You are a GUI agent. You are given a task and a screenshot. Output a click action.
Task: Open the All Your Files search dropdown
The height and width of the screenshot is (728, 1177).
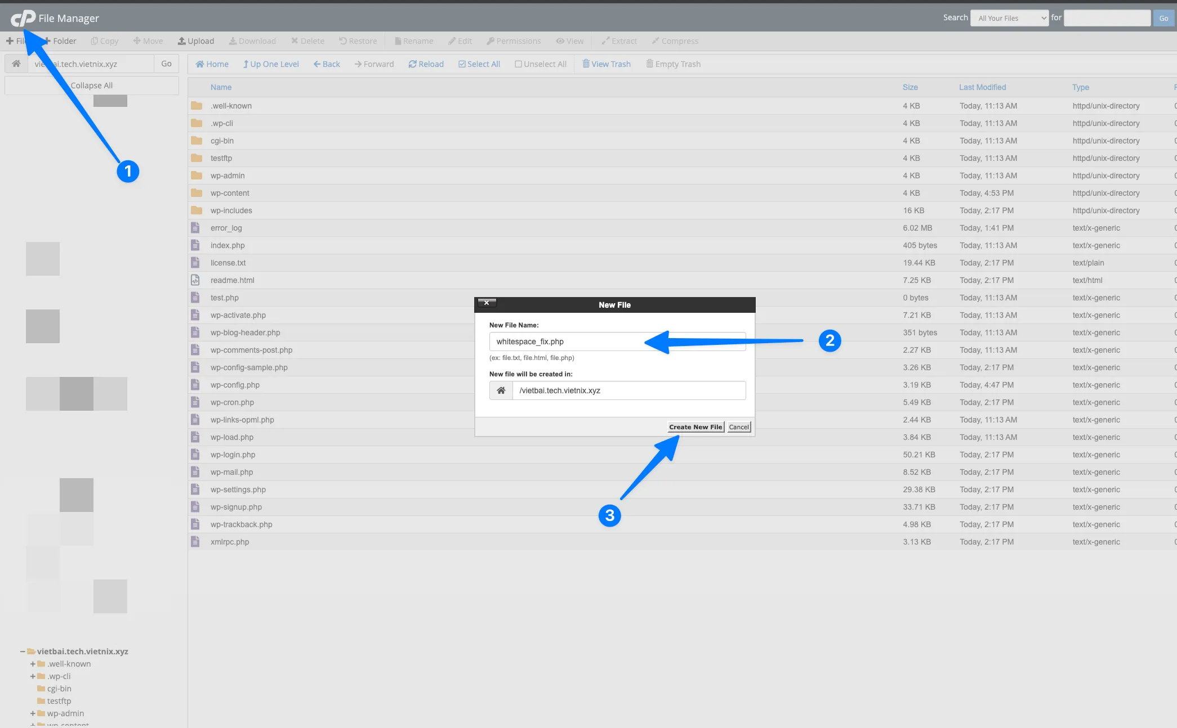pos(1009,17)
